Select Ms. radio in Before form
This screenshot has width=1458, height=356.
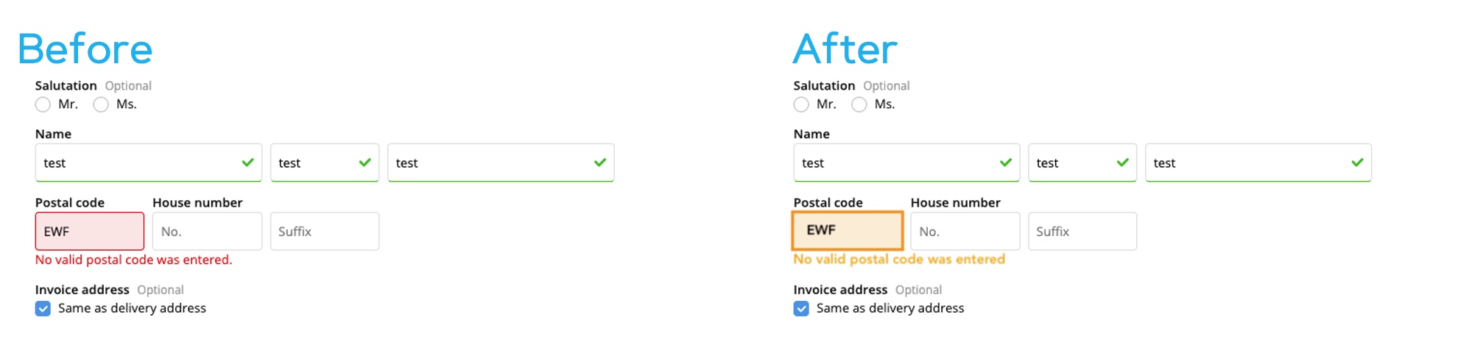coord(101,104)
